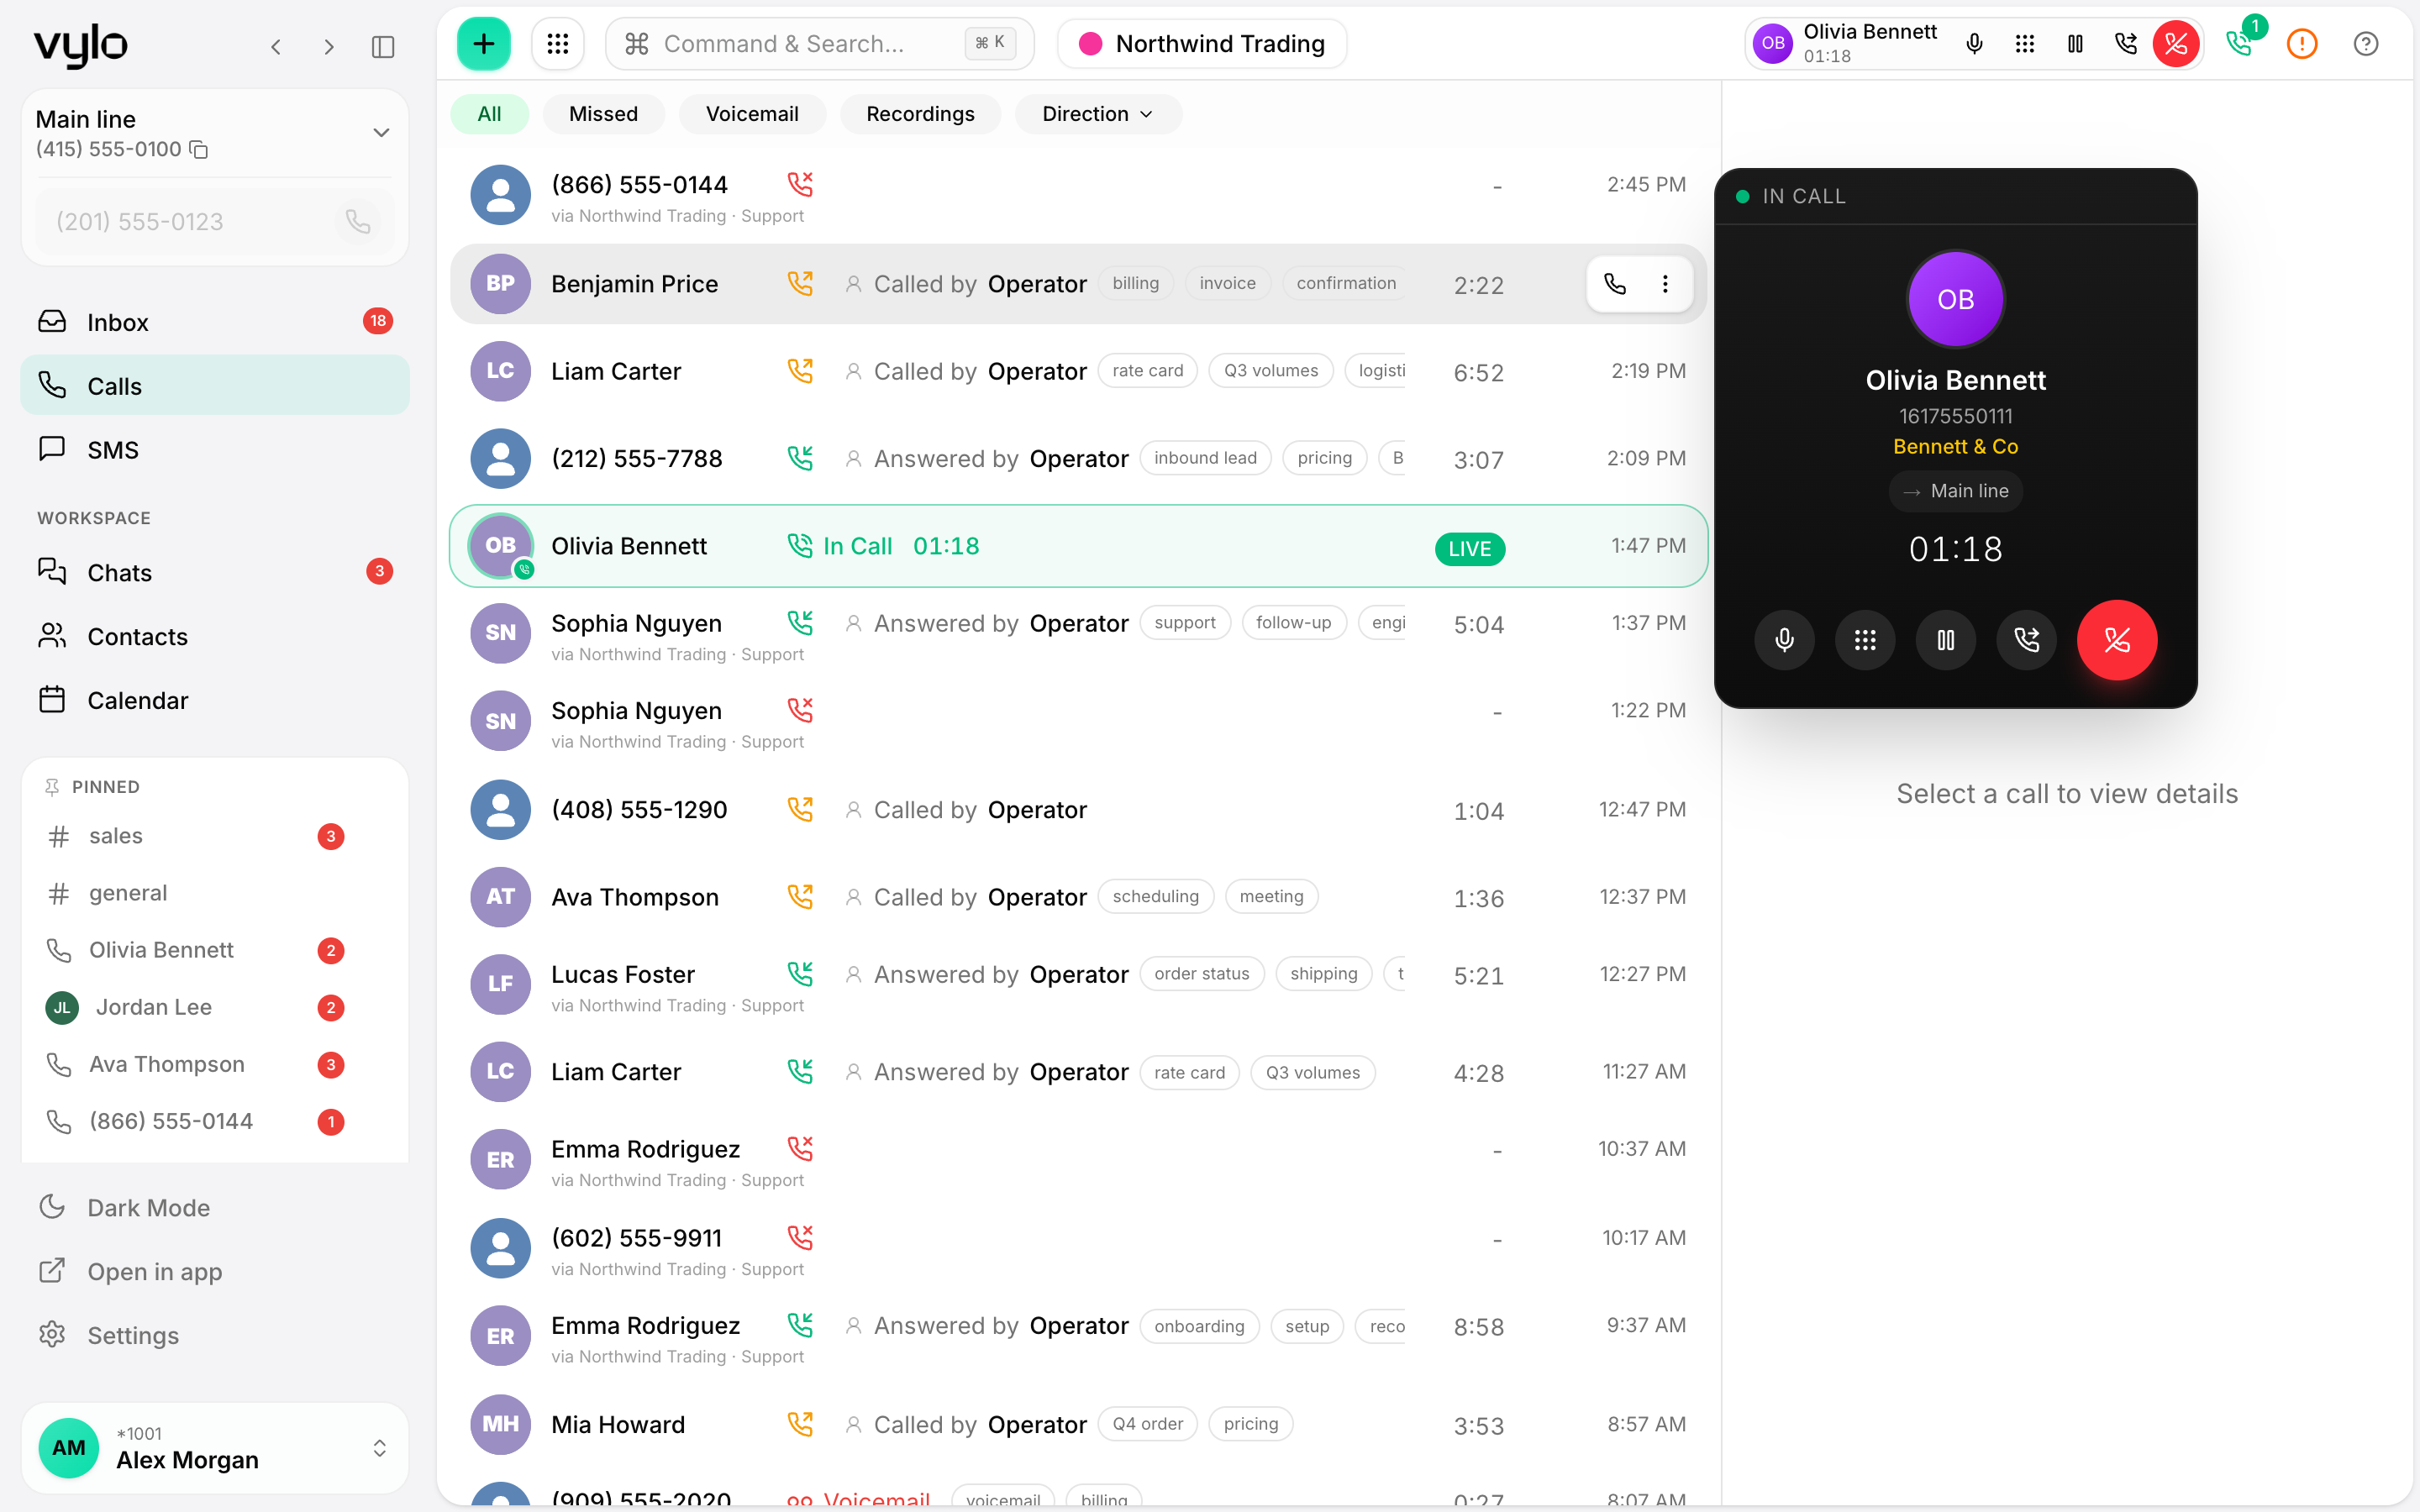Viewport: 2420px width, 1512px height.
Task: Click the Main line chip in call card
Action: [1955, 491]
